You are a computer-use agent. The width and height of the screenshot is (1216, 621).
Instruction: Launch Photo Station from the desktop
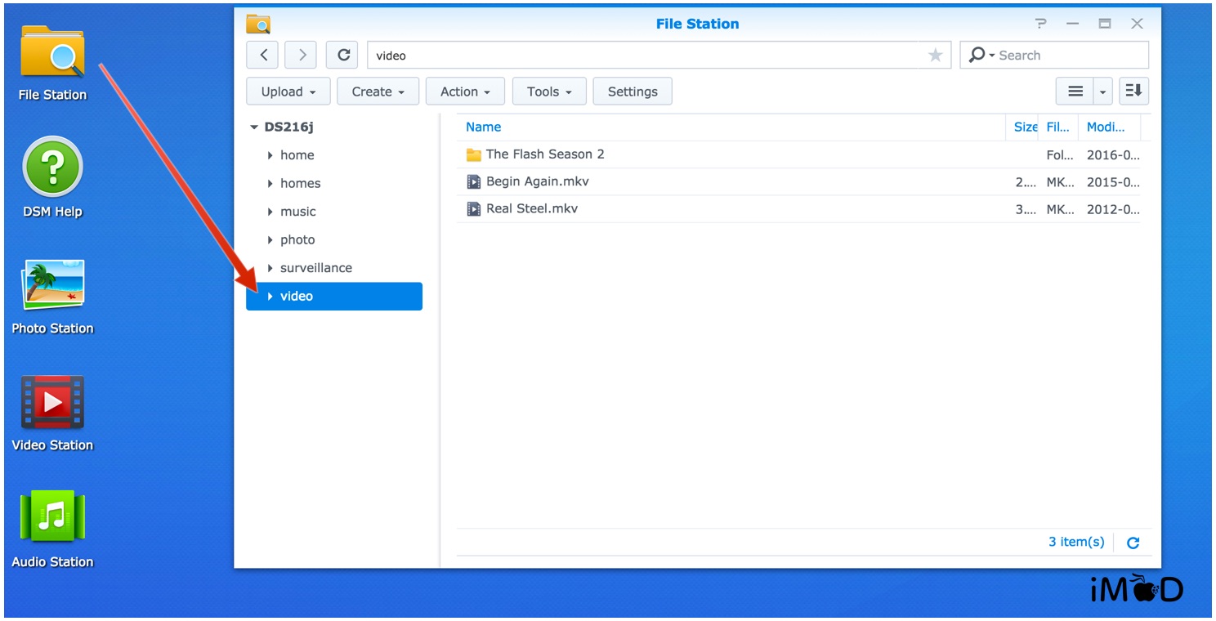coord(52,284)
